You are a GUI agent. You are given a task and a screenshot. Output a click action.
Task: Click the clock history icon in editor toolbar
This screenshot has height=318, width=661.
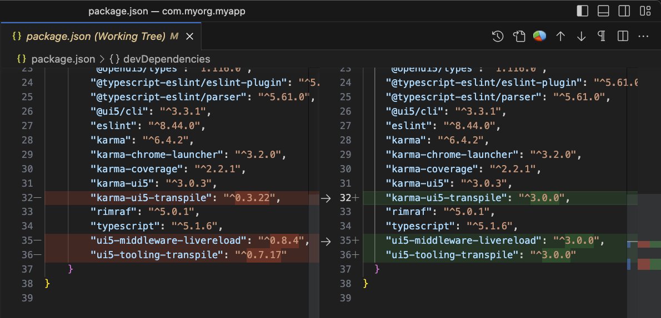(498, 37)
